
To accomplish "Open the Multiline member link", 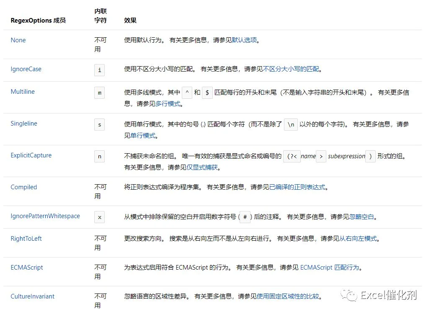I will coord(23,92).
